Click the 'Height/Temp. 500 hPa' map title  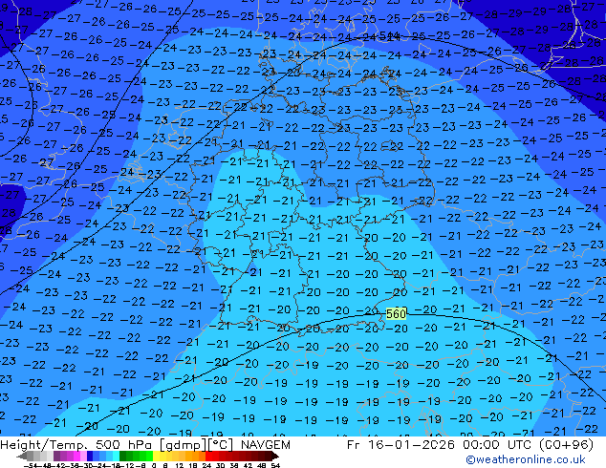pos(77,445)
